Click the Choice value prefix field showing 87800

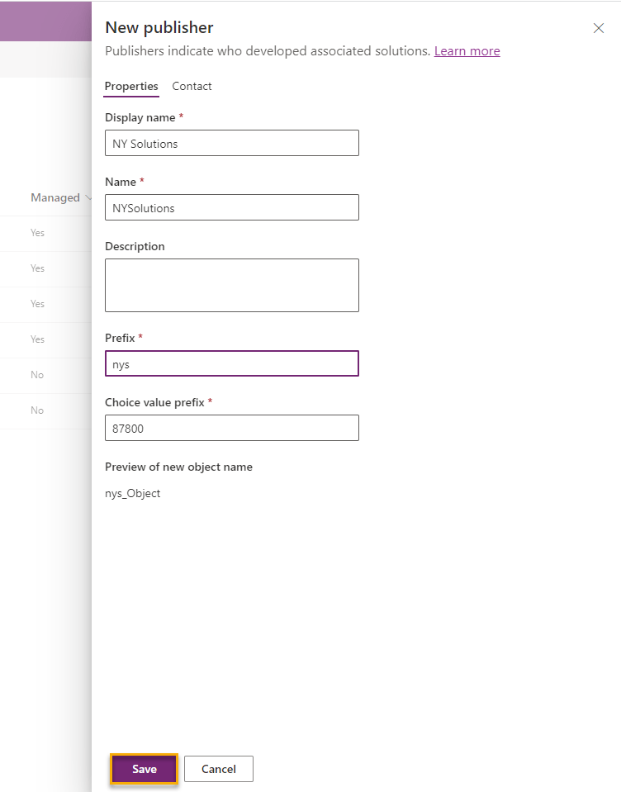coord(231,428)
